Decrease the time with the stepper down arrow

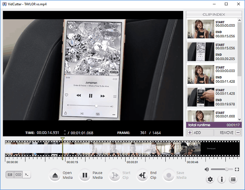pyautogui.click(x=65, y=134)
